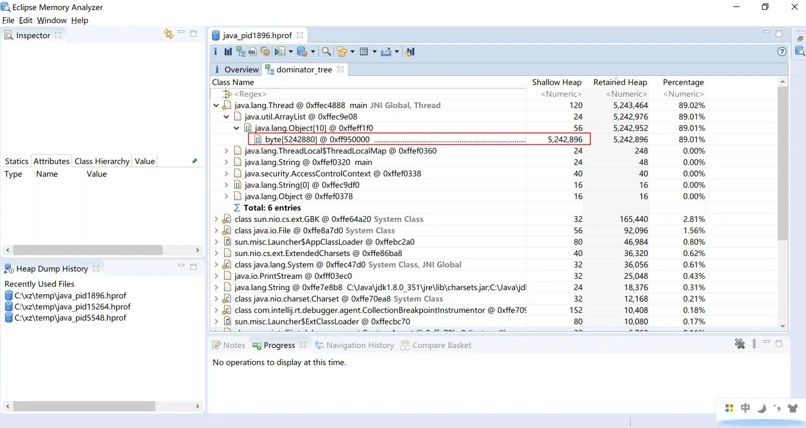Screen dimensions: 806x428
Task: Click the Group result by icon
Action: coord(341,52)
